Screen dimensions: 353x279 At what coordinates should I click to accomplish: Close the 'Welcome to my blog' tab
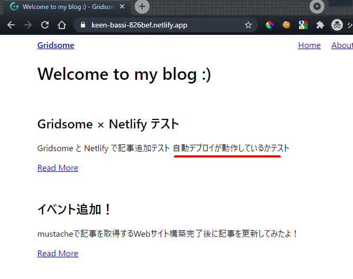click(122, 6)
